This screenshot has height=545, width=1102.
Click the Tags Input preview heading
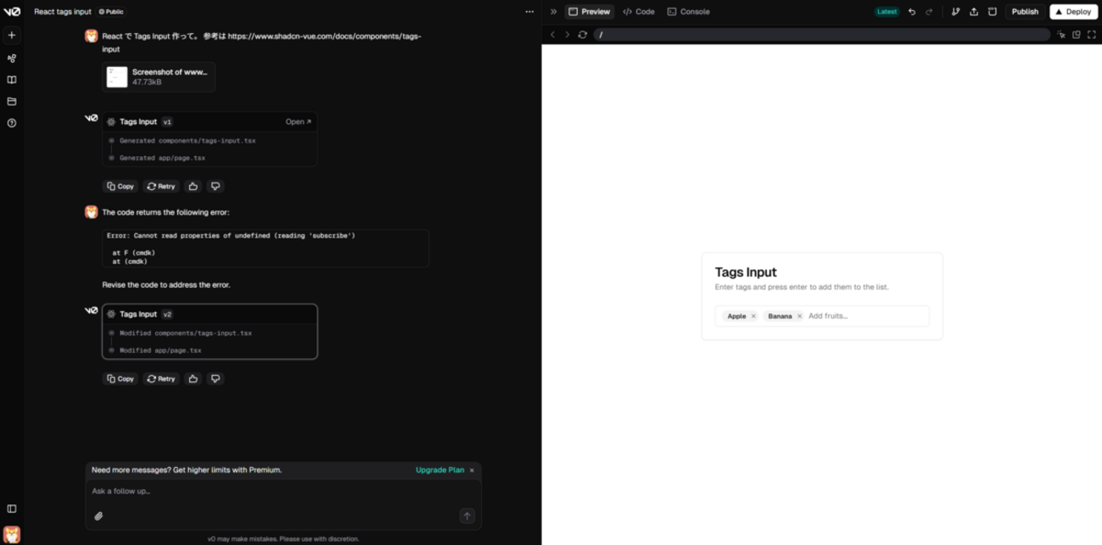click(746, 272)
